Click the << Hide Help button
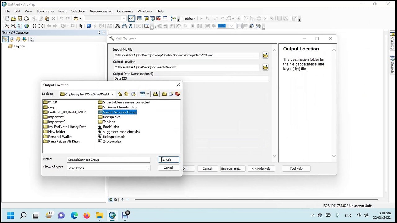This screenshot has width=397, height=223. 261,168
